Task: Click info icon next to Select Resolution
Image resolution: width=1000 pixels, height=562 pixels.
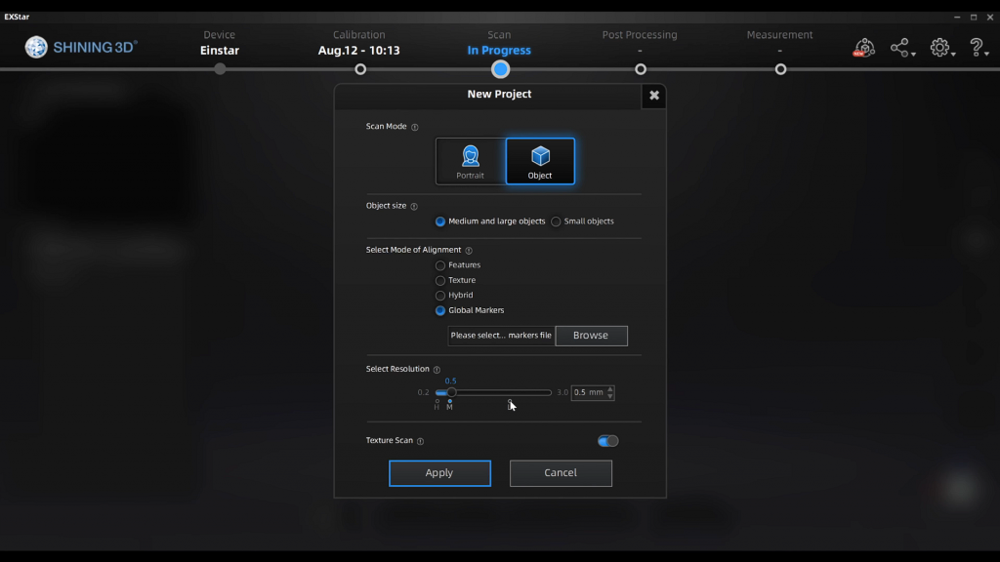Action: tap(437, 370)
